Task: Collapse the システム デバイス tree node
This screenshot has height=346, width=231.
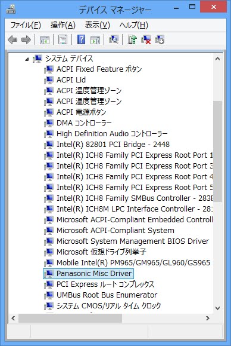Action: pos(27,59)
